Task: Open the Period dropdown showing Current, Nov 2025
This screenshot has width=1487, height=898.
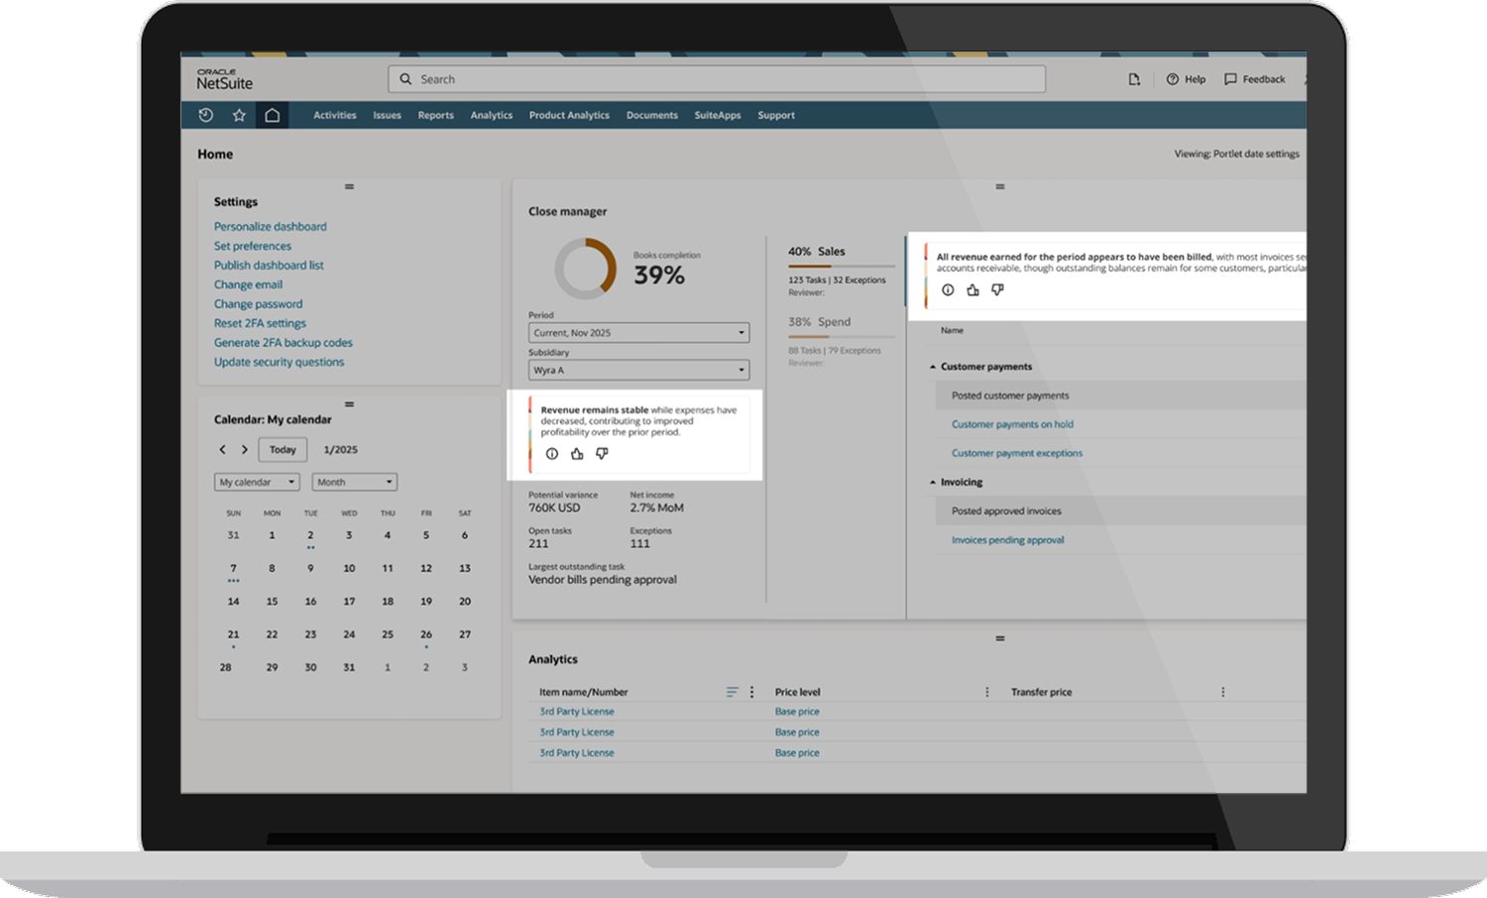Action: [638, 333]
